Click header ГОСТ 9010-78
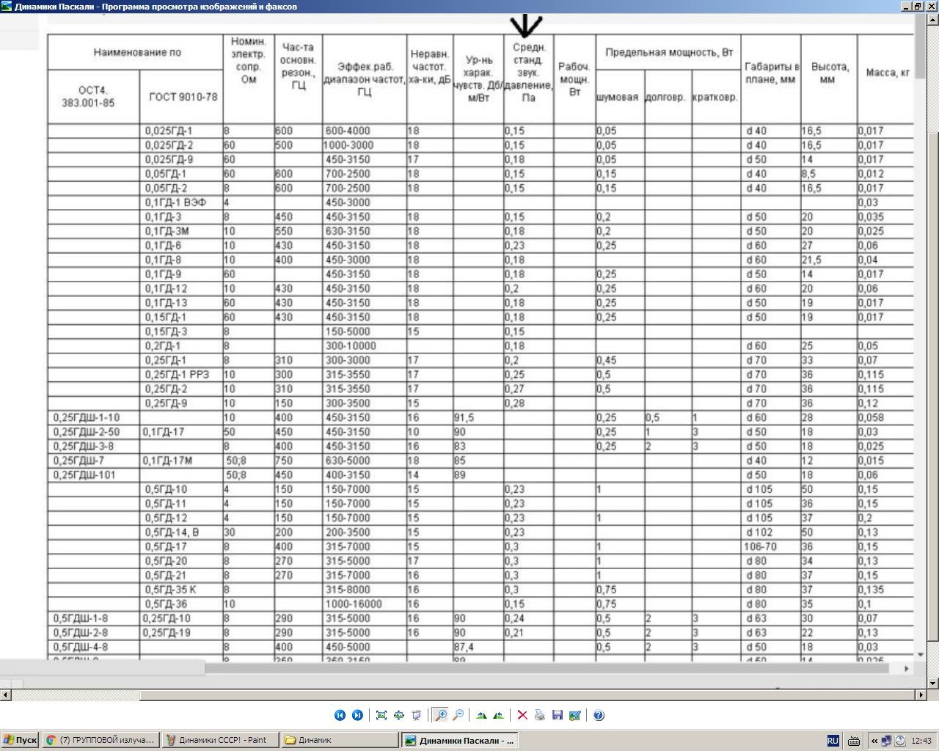939x751 pixels. 183,97
